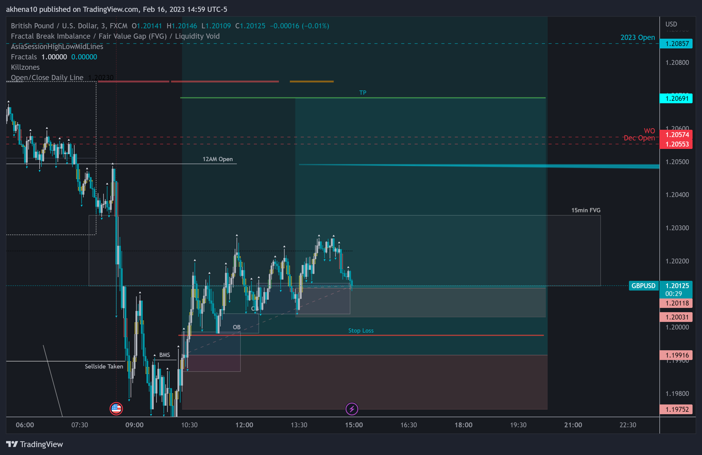This screenshot has width=702, height=455.
Task: Click the price tag 1.19916
Action: (x=676, y=355)
